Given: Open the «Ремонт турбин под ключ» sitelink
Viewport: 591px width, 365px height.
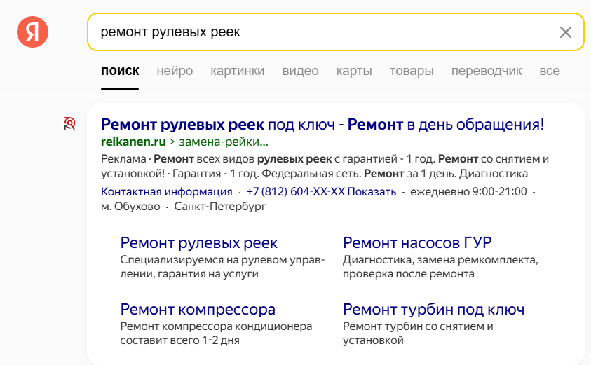Looking at the screenshot, I should pyautogui.click(x=433, y=309).
